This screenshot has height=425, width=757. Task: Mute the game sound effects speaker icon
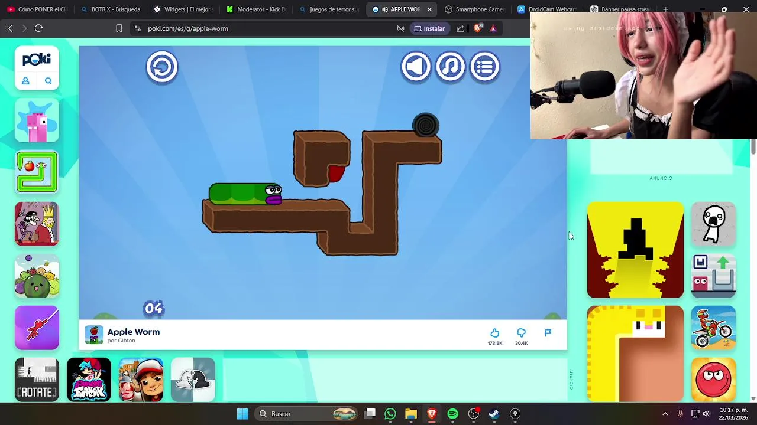416,67
